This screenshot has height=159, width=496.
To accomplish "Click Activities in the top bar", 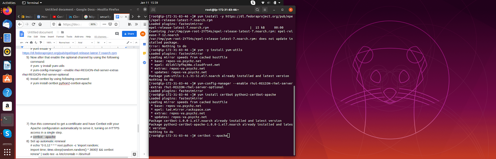I will coord(9,3).
